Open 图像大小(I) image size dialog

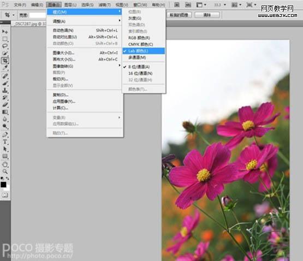(x=85, y=53)
